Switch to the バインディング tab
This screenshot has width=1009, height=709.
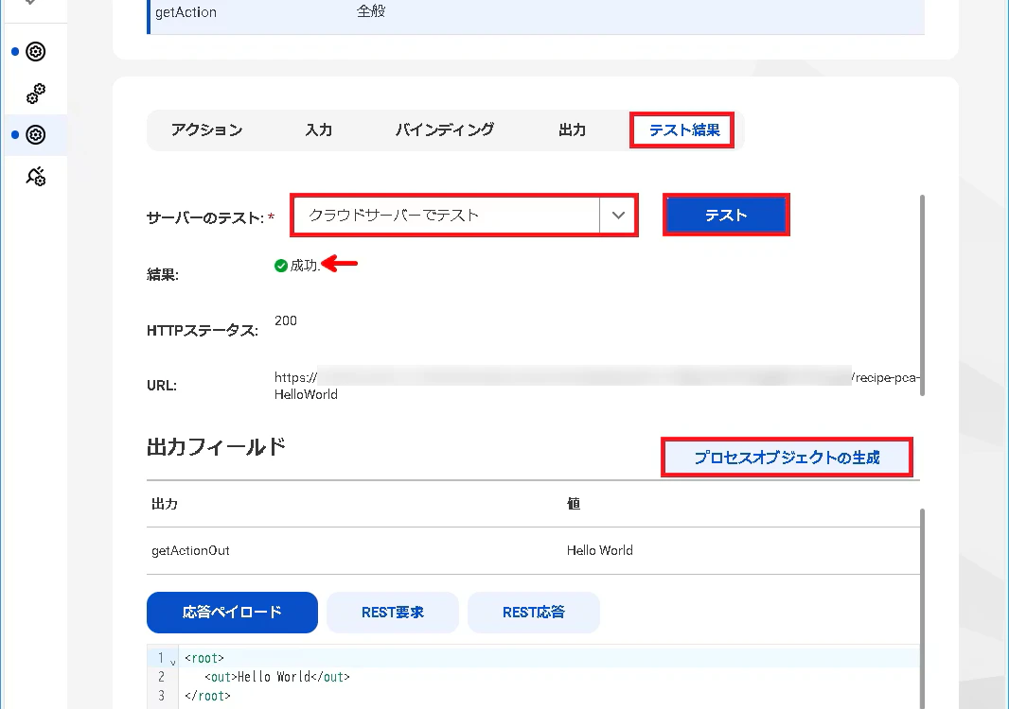[x=445, y=130]
